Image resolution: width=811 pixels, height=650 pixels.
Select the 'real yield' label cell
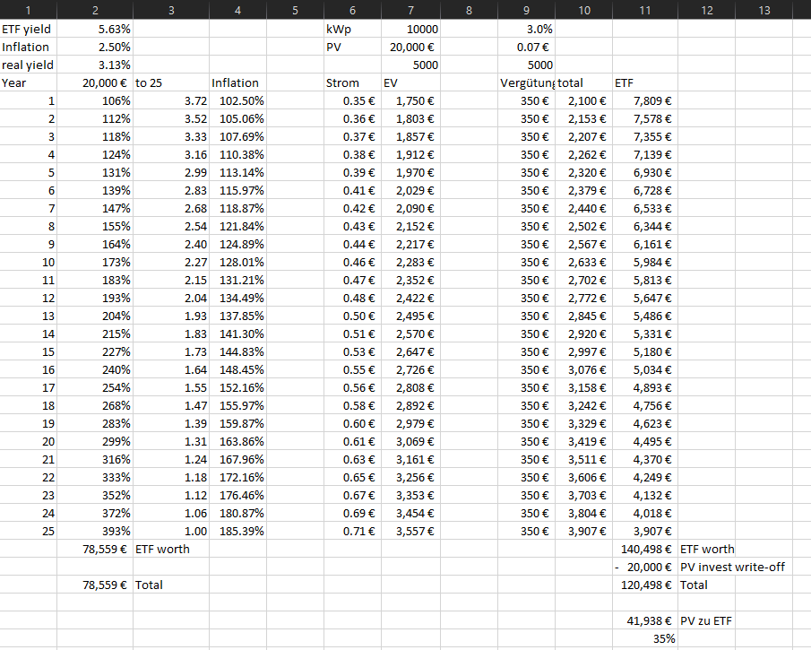click(29, 65)
